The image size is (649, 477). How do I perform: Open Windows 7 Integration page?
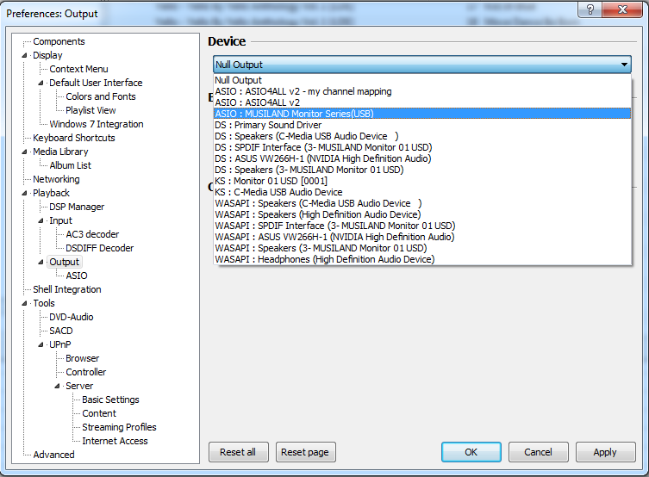click(97, 124)
